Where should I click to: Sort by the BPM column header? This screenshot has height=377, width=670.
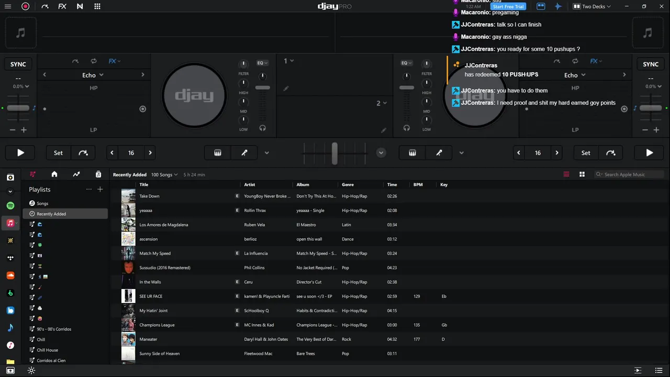point(418,185)
